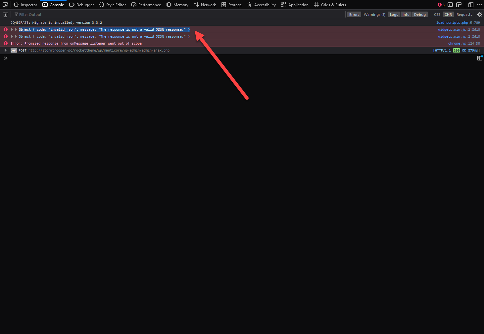This screenshot has width=484, height=334.
Task: Open the chrome.js:124:30 source link
Action: 464,43
